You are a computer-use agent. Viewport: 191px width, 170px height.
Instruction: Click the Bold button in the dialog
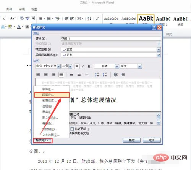[x=77, y=66]
